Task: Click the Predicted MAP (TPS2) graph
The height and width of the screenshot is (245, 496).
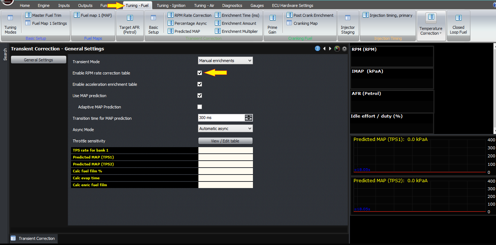Action: [x=423, y=196]
